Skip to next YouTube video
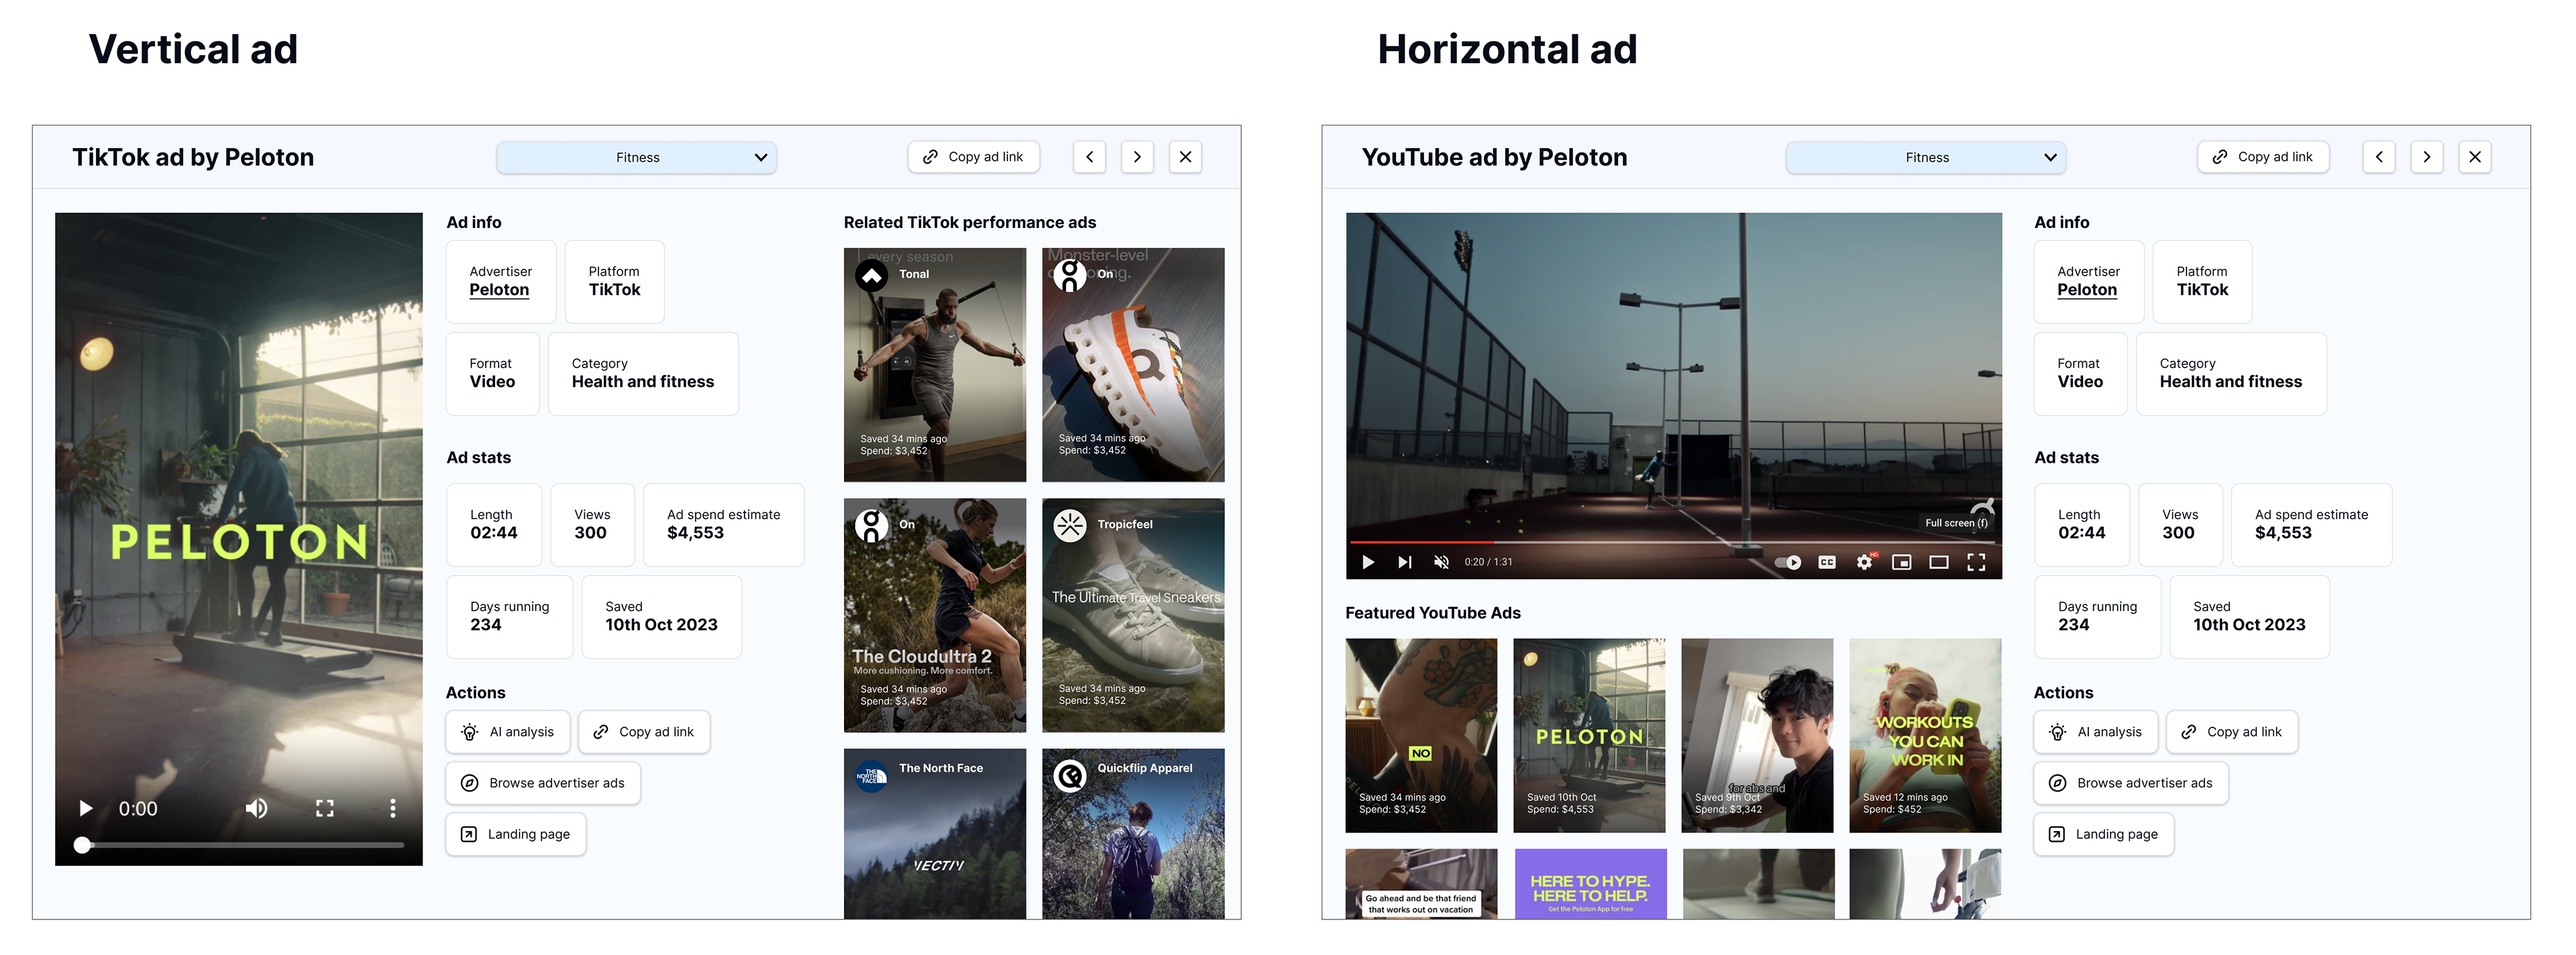Screen dimensions: 2576x955 coord(1405,562)
